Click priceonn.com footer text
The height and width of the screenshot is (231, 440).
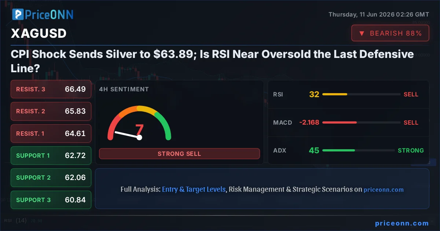coord(402,223)
